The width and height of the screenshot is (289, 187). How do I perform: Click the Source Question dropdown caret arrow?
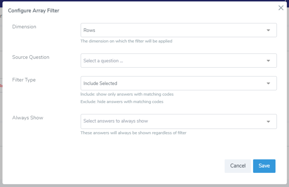click(268, 61)
